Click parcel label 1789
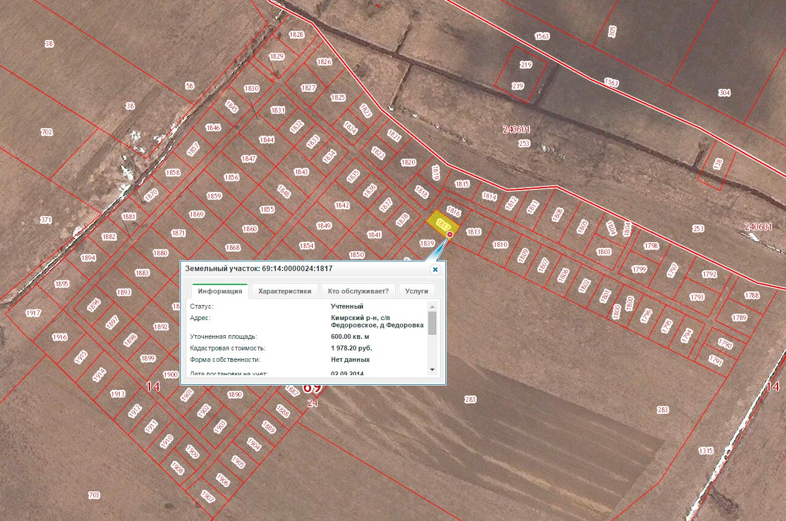The width and height of the screenshot is (786, 521). coord(739,318)
